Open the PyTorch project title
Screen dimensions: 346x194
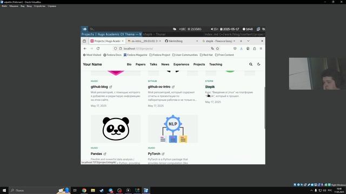pyautogui.click(x=154, y=154)
